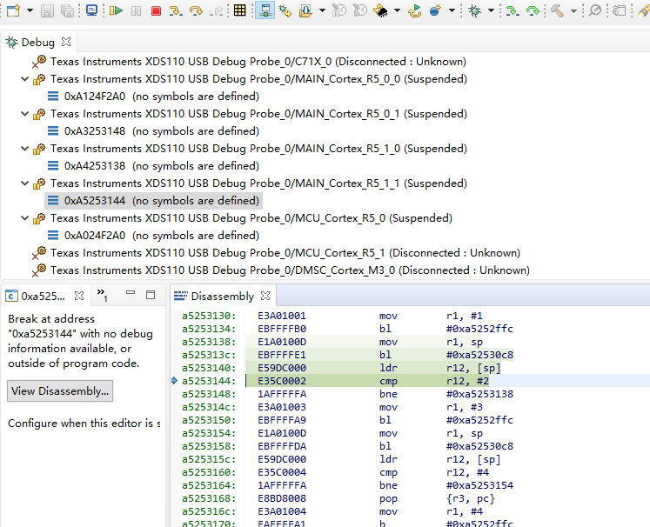Select stack frame 0xA024F2A0
The height and width of the screenshot is (527, 650).
153,236
